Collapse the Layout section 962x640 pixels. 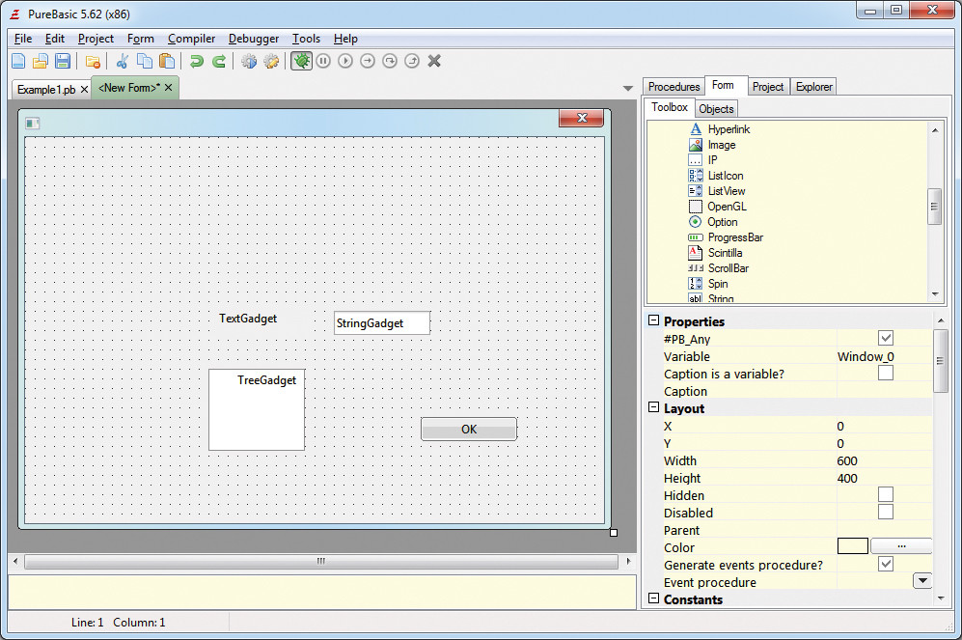click(x=653, y=408)
